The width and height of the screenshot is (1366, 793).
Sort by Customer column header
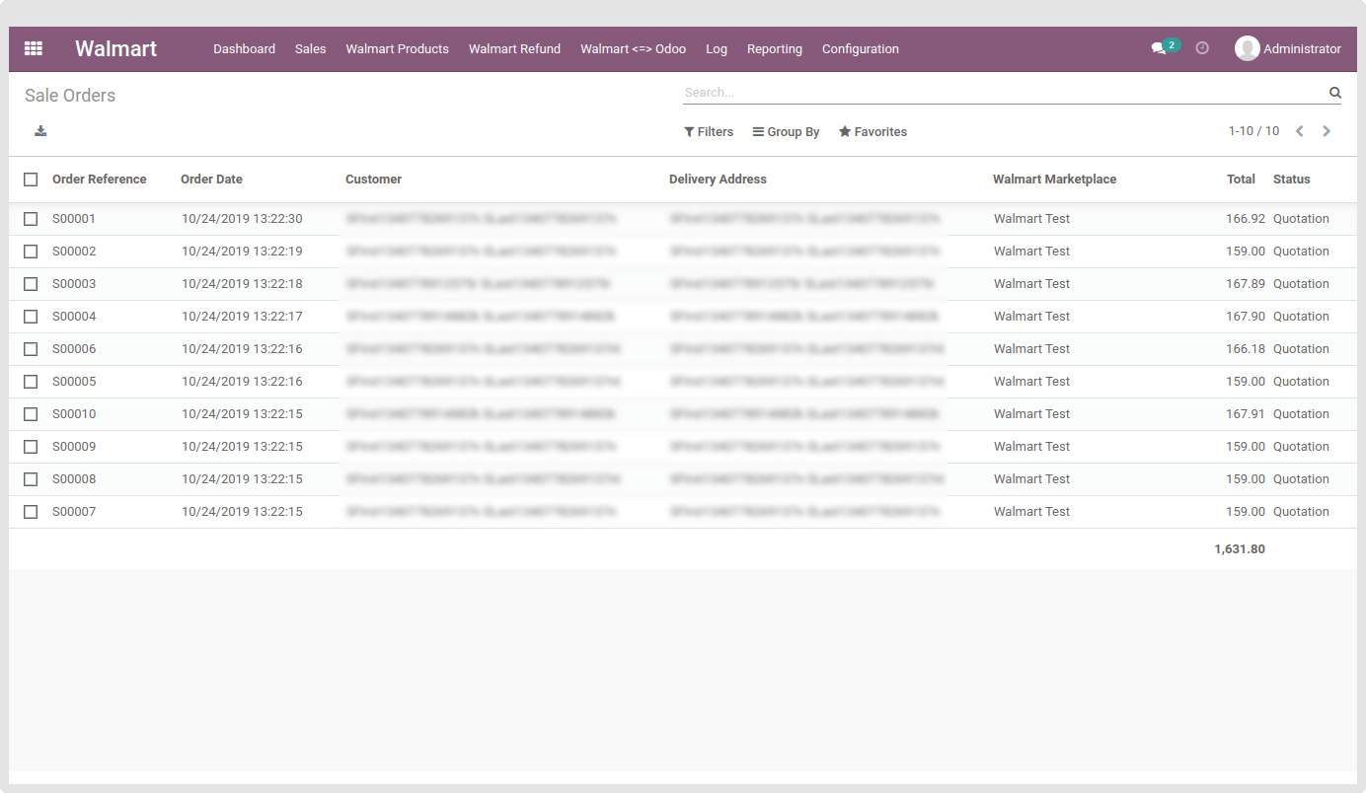pos(373,180)
